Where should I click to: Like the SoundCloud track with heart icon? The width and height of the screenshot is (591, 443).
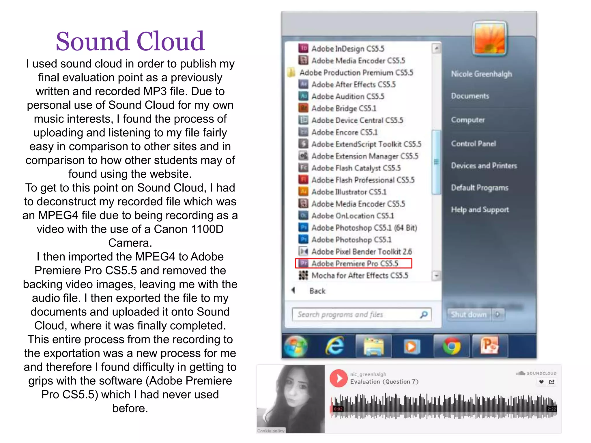tap(541, 382)
